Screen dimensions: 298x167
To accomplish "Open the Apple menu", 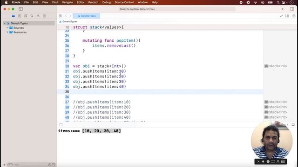I will pyautogui.click(x=6, y=2).
